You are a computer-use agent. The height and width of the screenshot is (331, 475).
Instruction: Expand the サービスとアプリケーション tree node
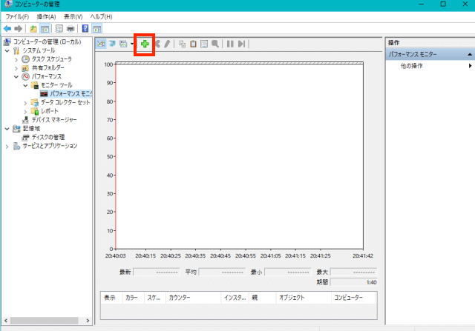(7, 146)
